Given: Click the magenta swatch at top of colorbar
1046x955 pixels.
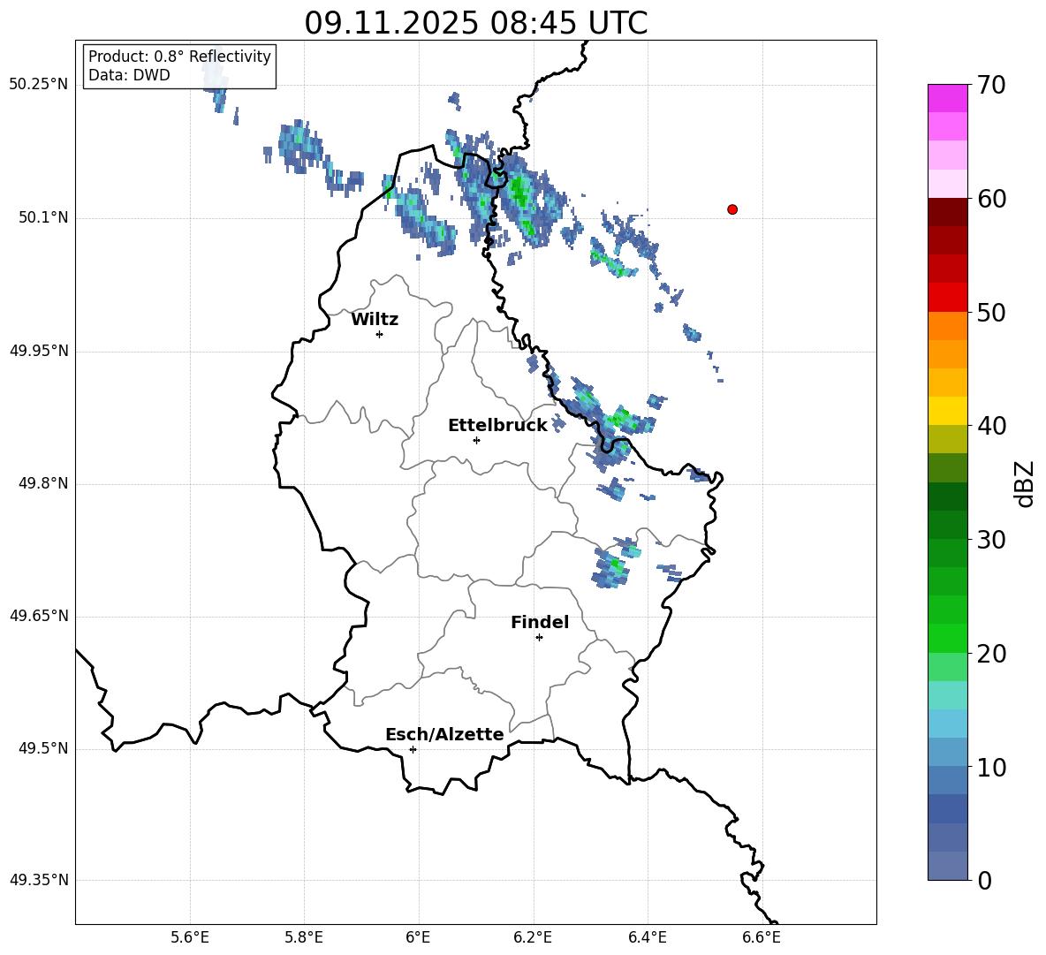Looking at the screenshot, I should 948,98.
